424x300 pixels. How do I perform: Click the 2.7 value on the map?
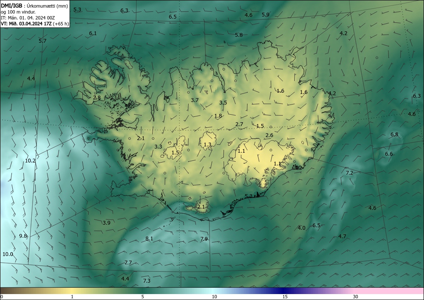(239, 124)
